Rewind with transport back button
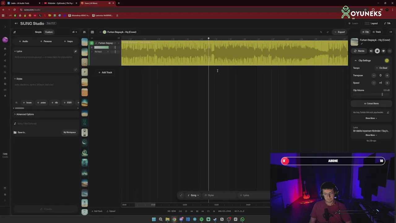 point(192,211)
